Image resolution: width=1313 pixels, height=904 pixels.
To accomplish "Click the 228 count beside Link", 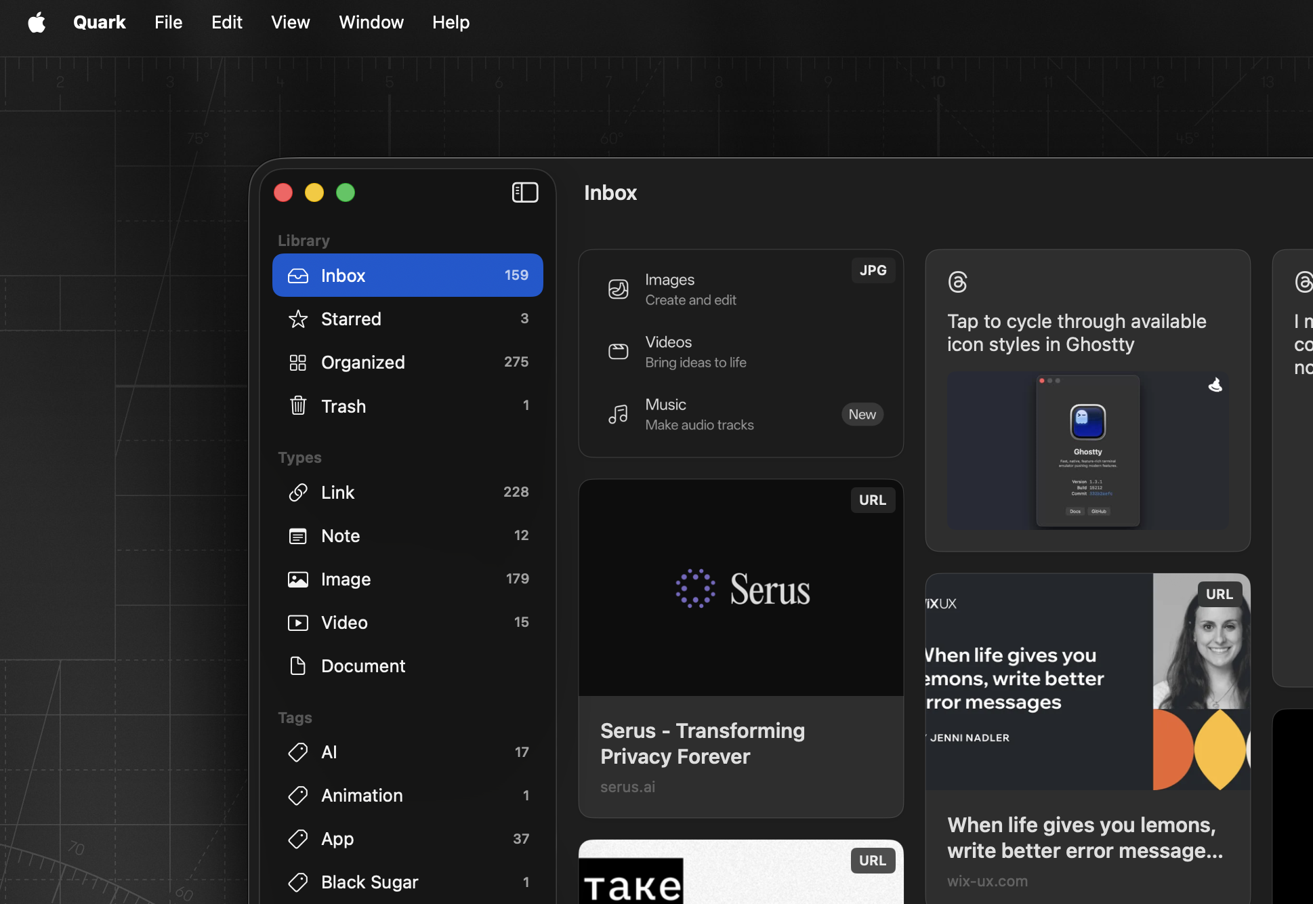I will (516, 492).
